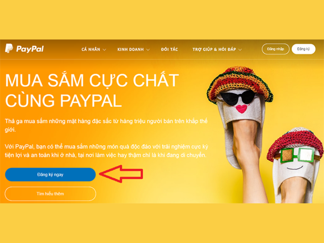Screen dimensions: 324x243
Task: Click the blue Đăng ký ngay button
Action: [x=50, y=174]
